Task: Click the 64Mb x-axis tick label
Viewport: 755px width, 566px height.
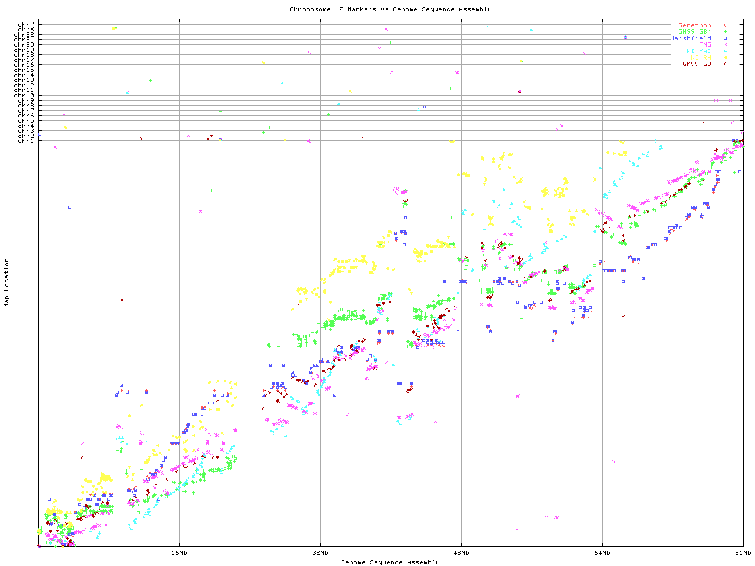Action: click(x=602, y=553)
